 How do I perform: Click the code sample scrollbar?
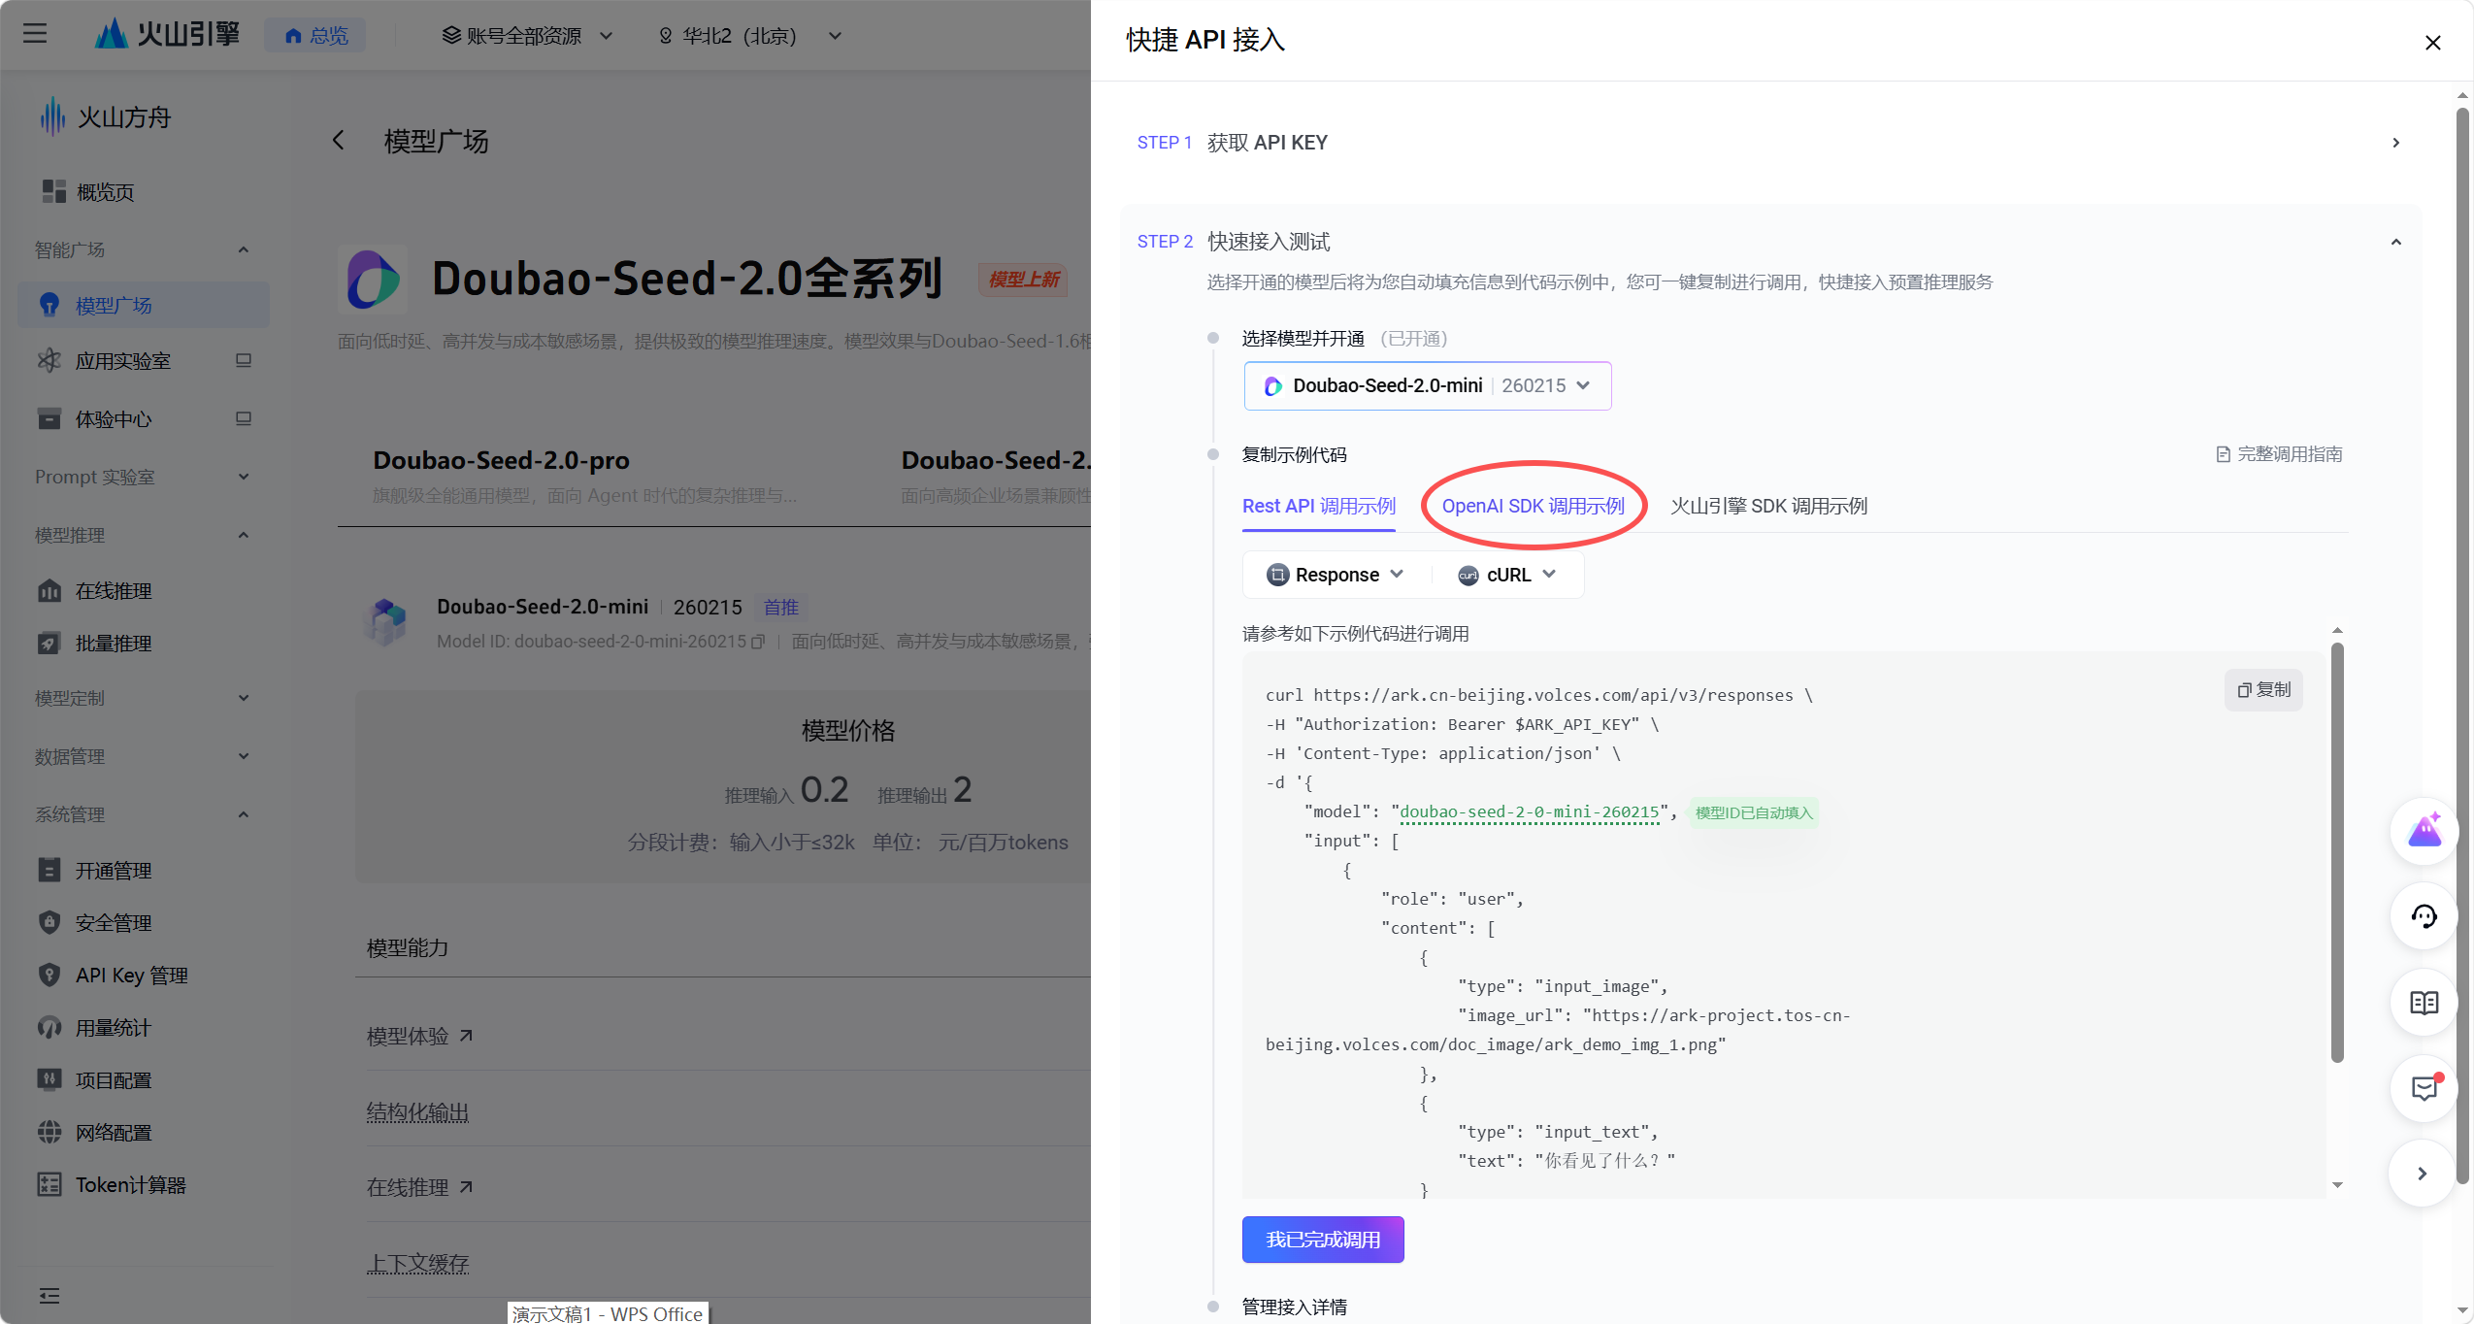[2337, 852]
